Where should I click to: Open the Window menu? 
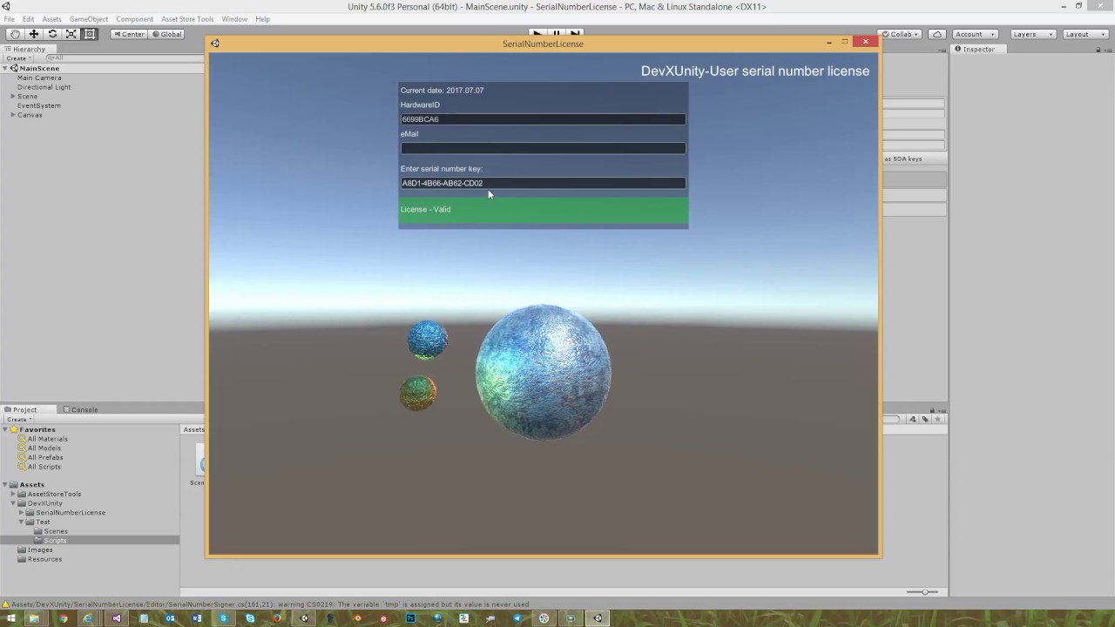[234, 19]
